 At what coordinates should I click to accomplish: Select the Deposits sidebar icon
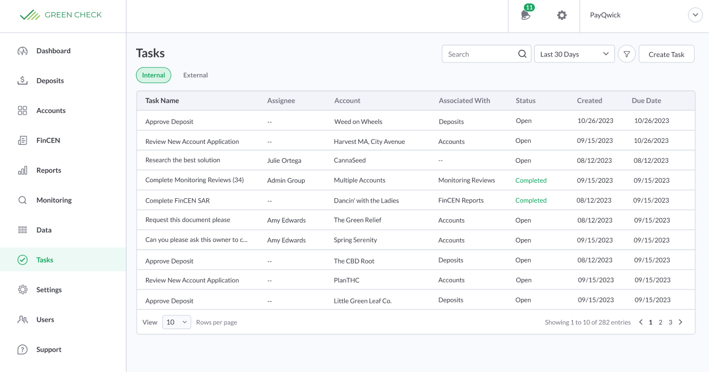(22, 80)
